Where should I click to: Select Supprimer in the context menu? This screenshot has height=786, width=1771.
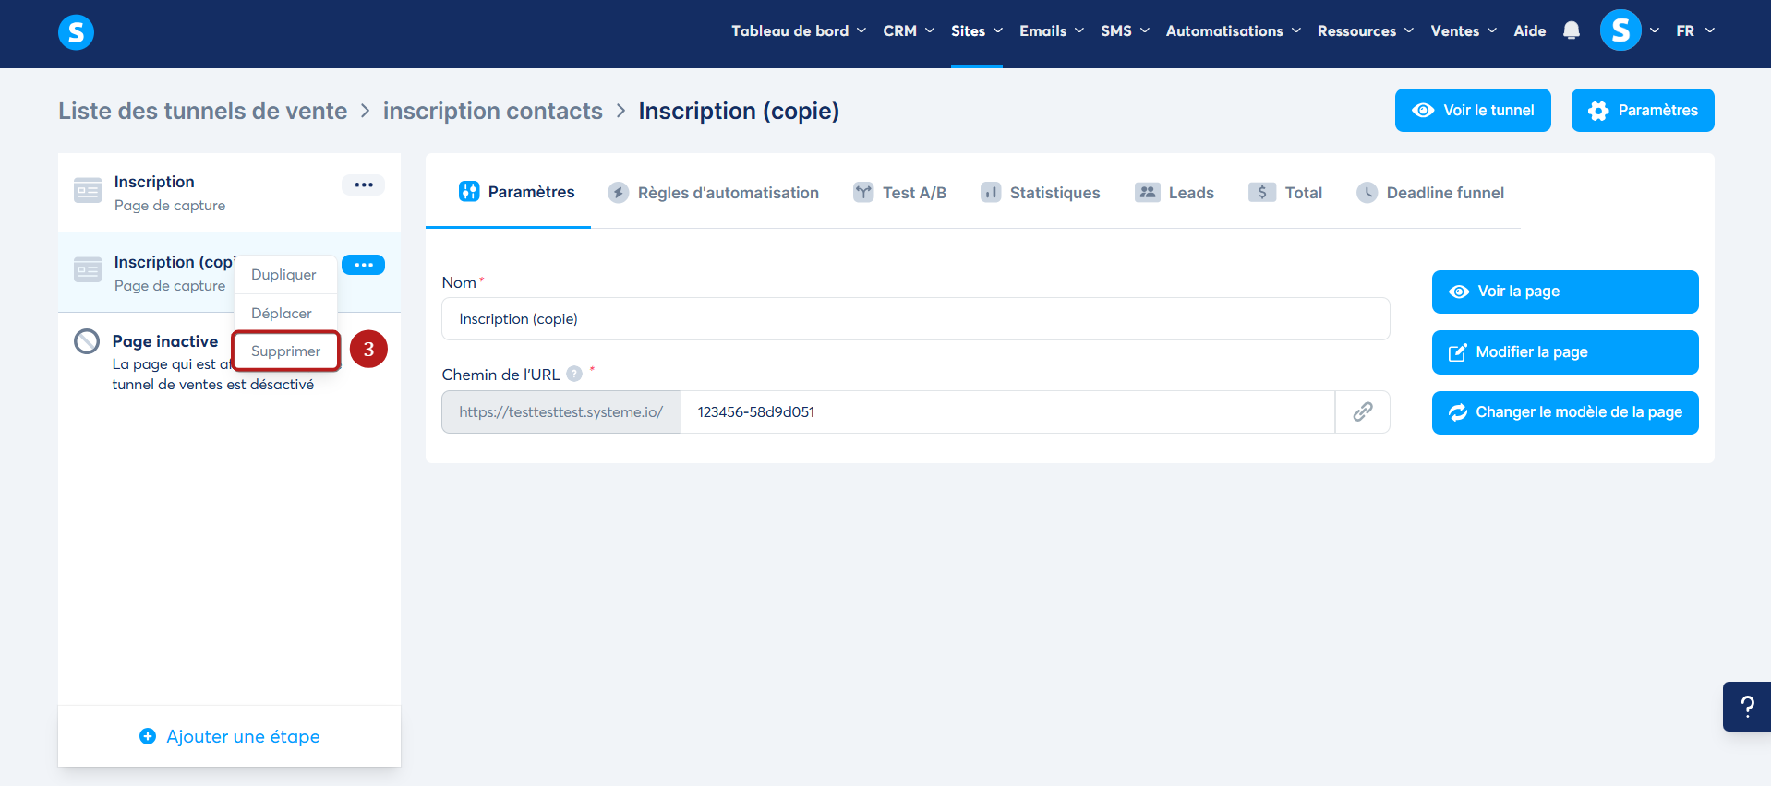[x=285, y=351]
